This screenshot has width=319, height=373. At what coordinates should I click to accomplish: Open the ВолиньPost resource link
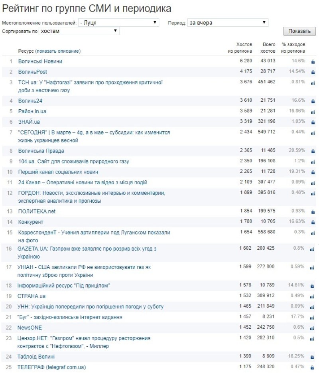coord(33,72)
